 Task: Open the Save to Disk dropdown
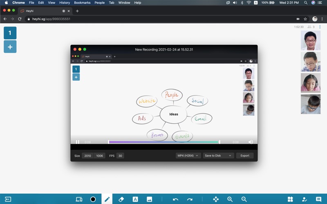pos(218,156)
